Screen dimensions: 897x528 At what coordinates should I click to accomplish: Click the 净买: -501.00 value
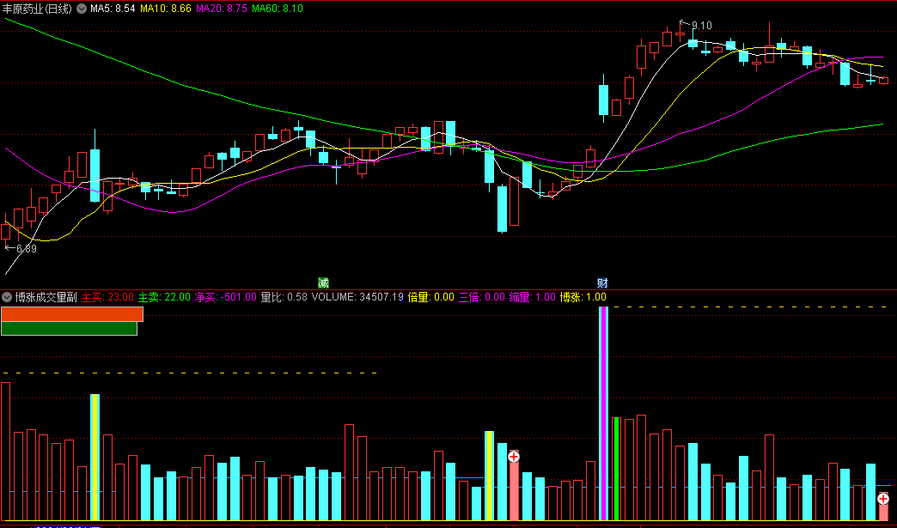[225, 297]
